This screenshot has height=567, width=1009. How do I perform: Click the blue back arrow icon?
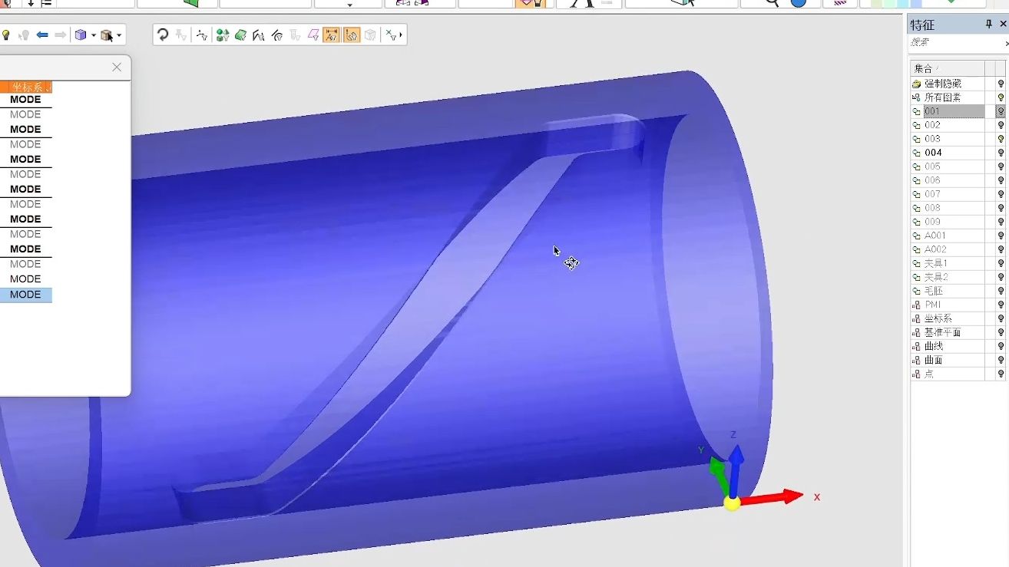click(x=42, y=35)
